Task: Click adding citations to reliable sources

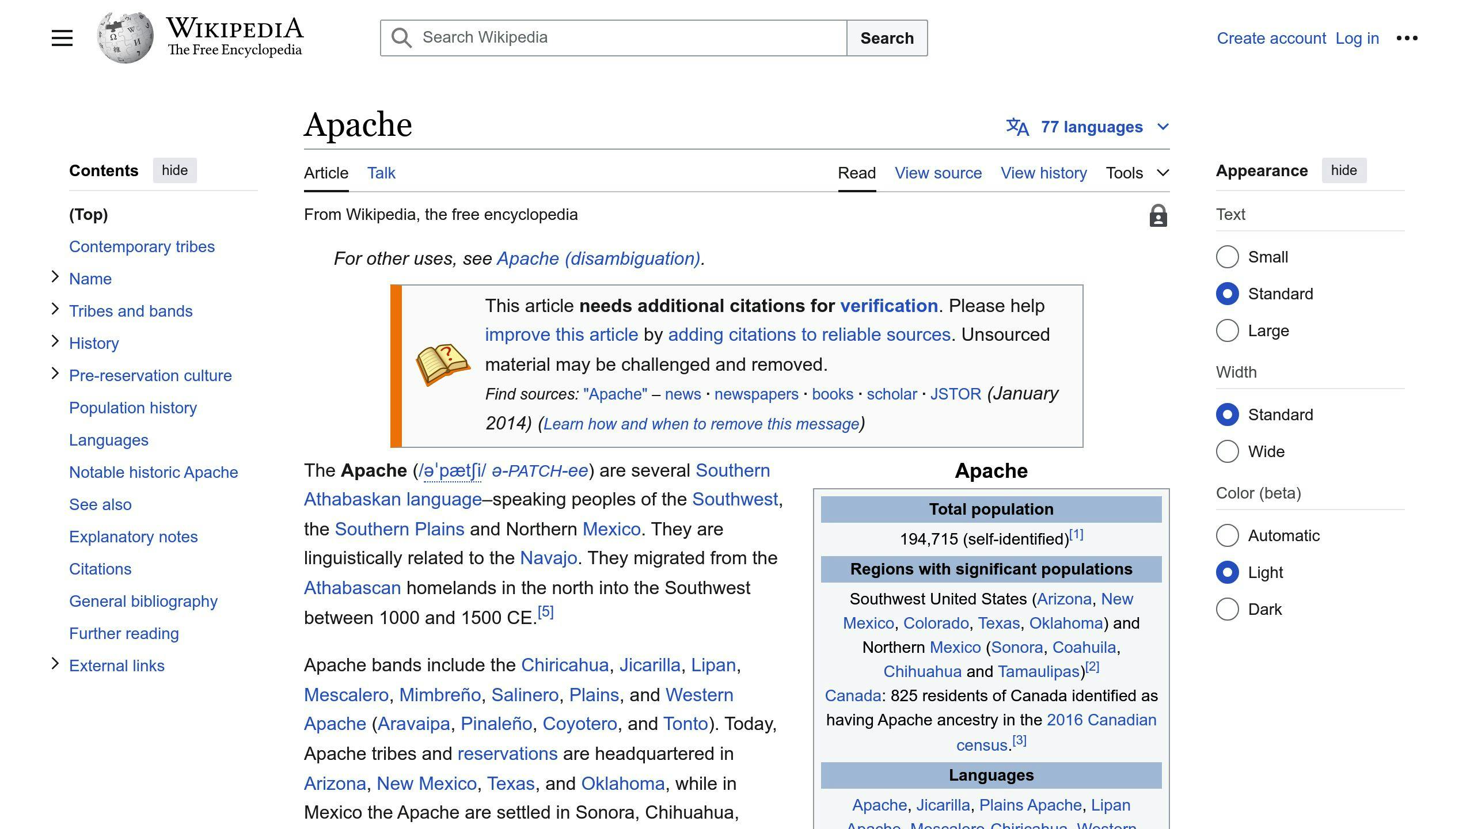Action: pyautogui.click(x=809, y=334)
